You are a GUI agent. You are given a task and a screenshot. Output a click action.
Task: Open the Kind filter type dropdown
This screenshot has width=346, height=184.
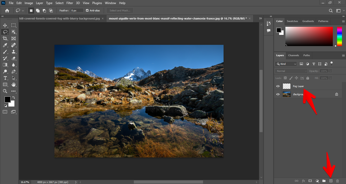(x=286, y=64)
